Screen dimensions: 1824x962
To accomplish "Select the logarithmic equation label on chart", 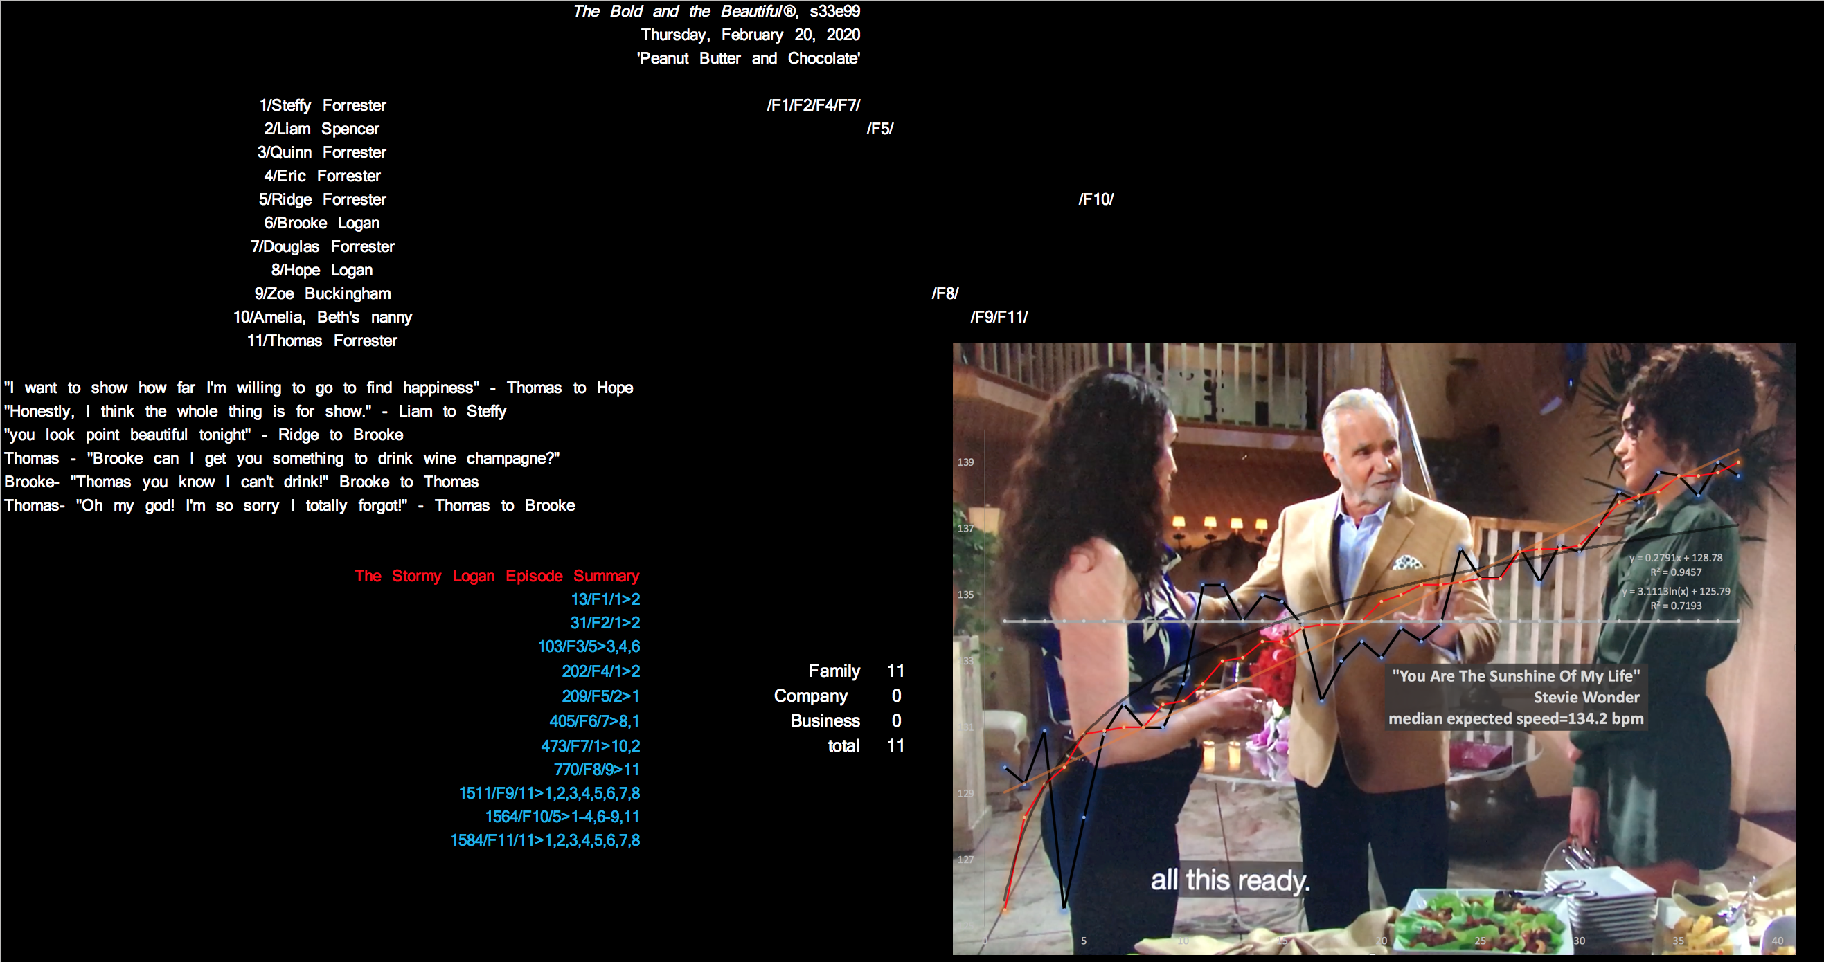I will coord(1675,591).
